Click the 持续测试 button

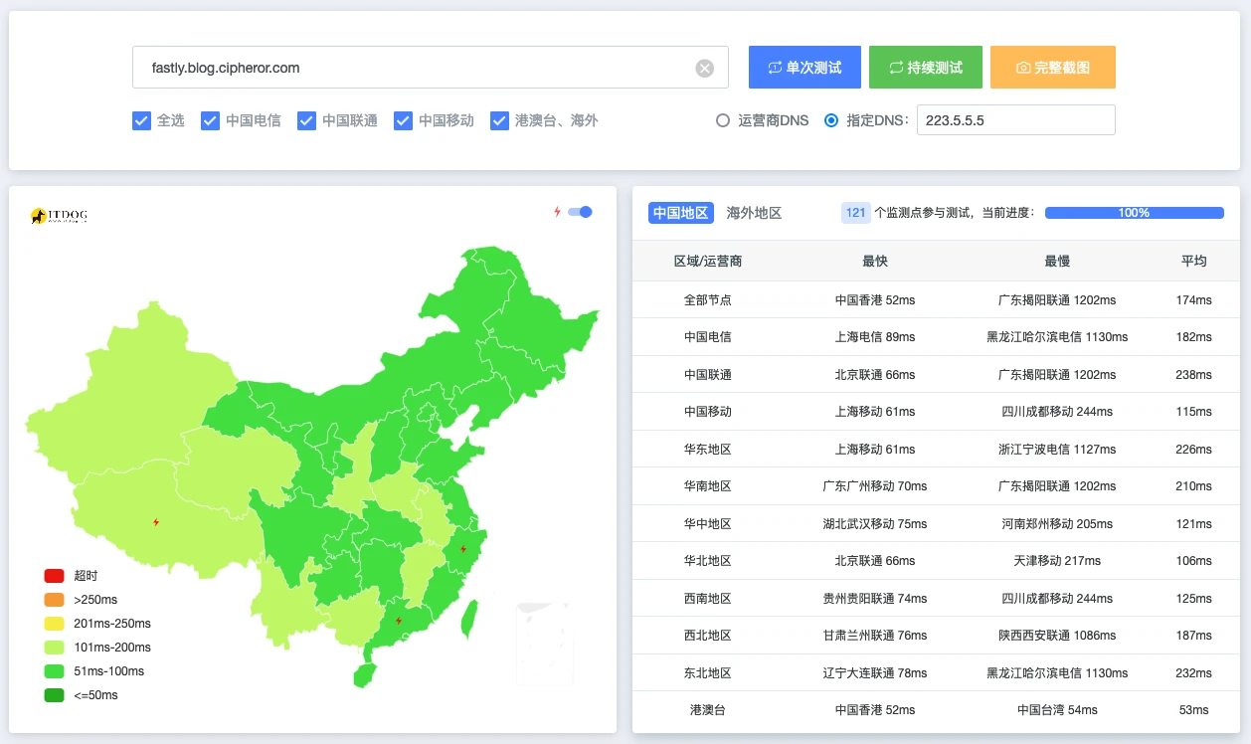926,68
